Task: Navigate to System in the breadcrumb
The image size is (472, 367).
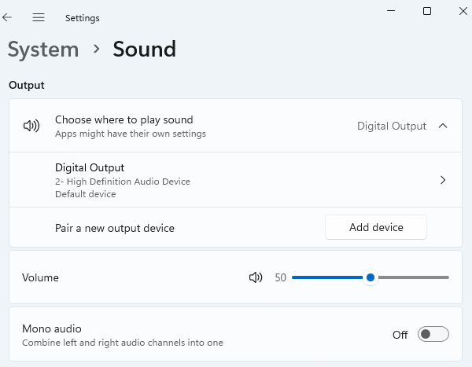Action: tap(43, 50)
